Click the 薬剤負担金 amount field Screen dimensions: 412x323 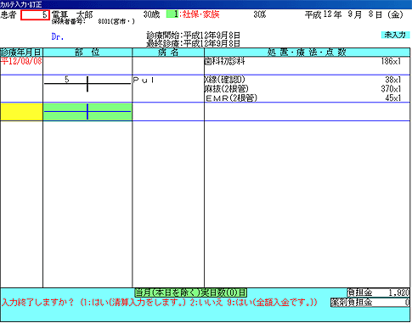click(x=370, y=303)
